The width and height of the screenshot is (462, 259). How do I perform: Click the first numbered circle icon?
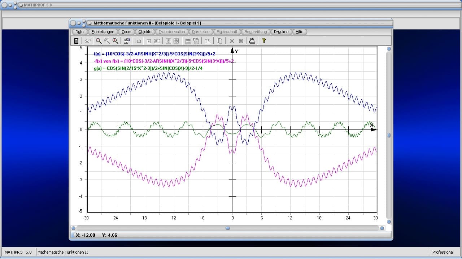(x=168, y=41)
